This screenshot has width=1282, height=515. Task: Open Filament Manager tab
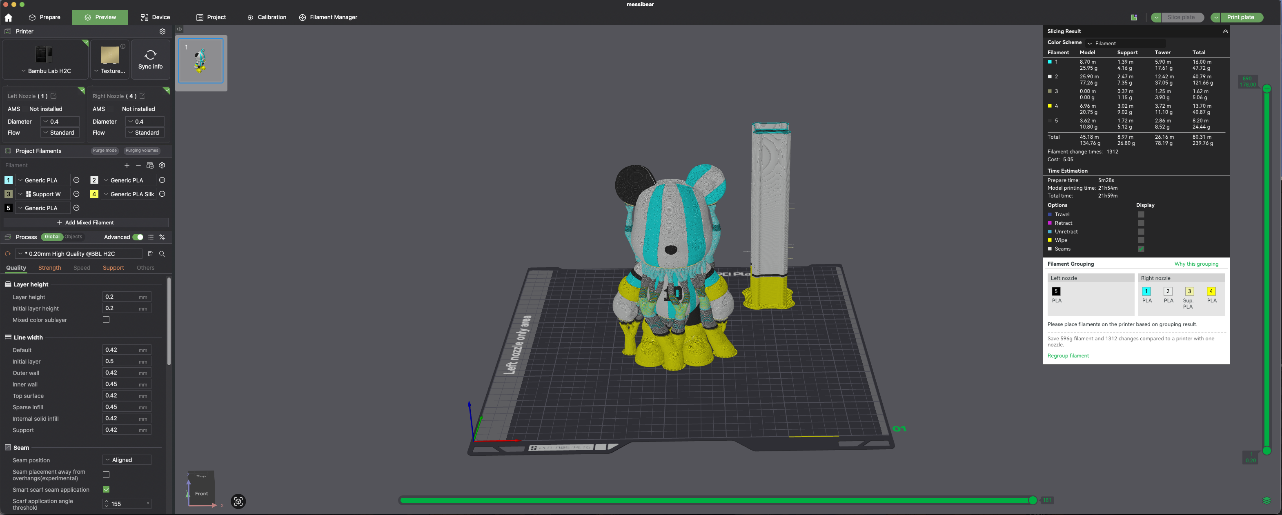[x=328, y=18]
